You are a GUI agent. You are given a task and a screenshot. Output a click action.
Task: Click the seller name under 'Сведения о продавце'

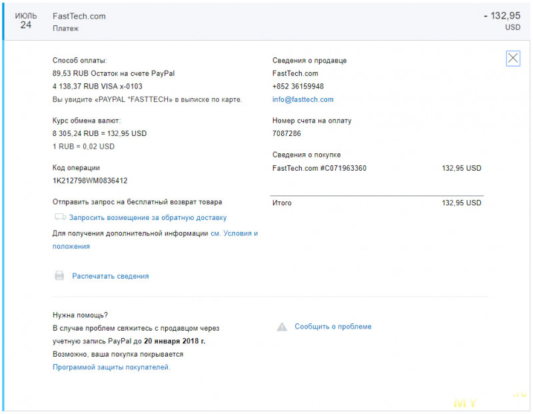pos(295,73)
